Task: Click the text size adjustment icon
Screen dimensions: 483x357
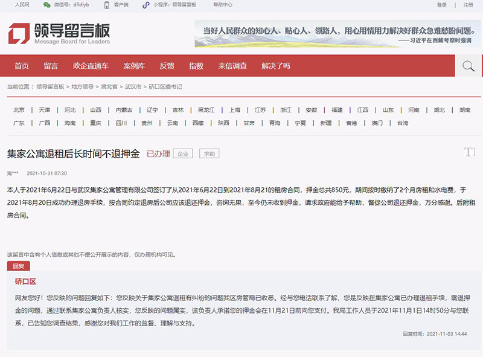Action: click(x=470, y=152)
